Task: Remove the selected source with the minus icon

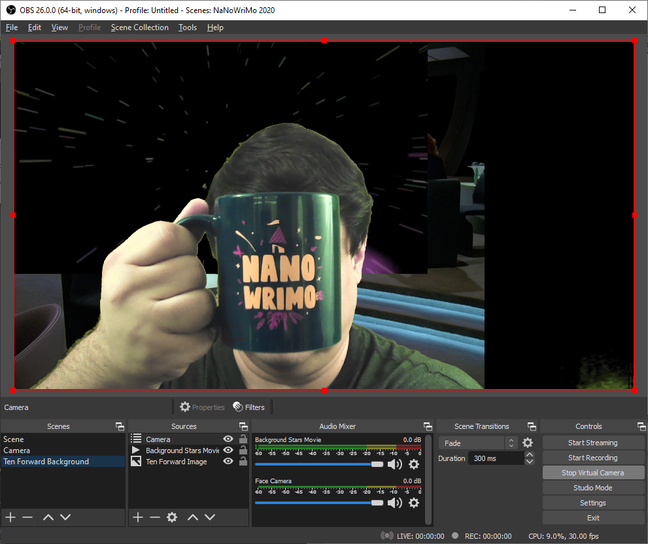Action: pos(154,517)
